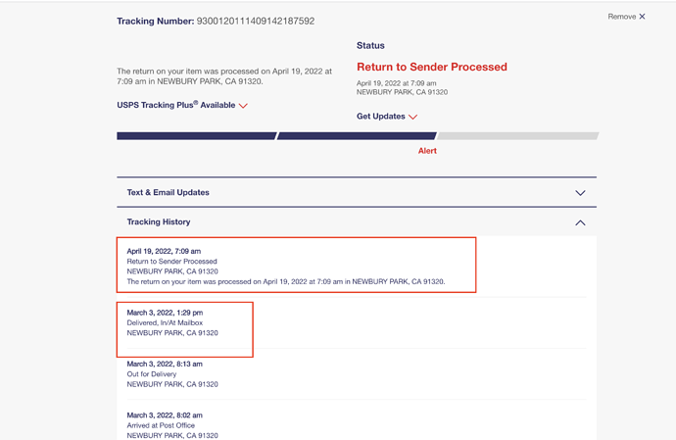This screenshot has width=676, height=440.
Task: Expand the USPS Tracking Plus Available chevron
Action: (243, 106)
